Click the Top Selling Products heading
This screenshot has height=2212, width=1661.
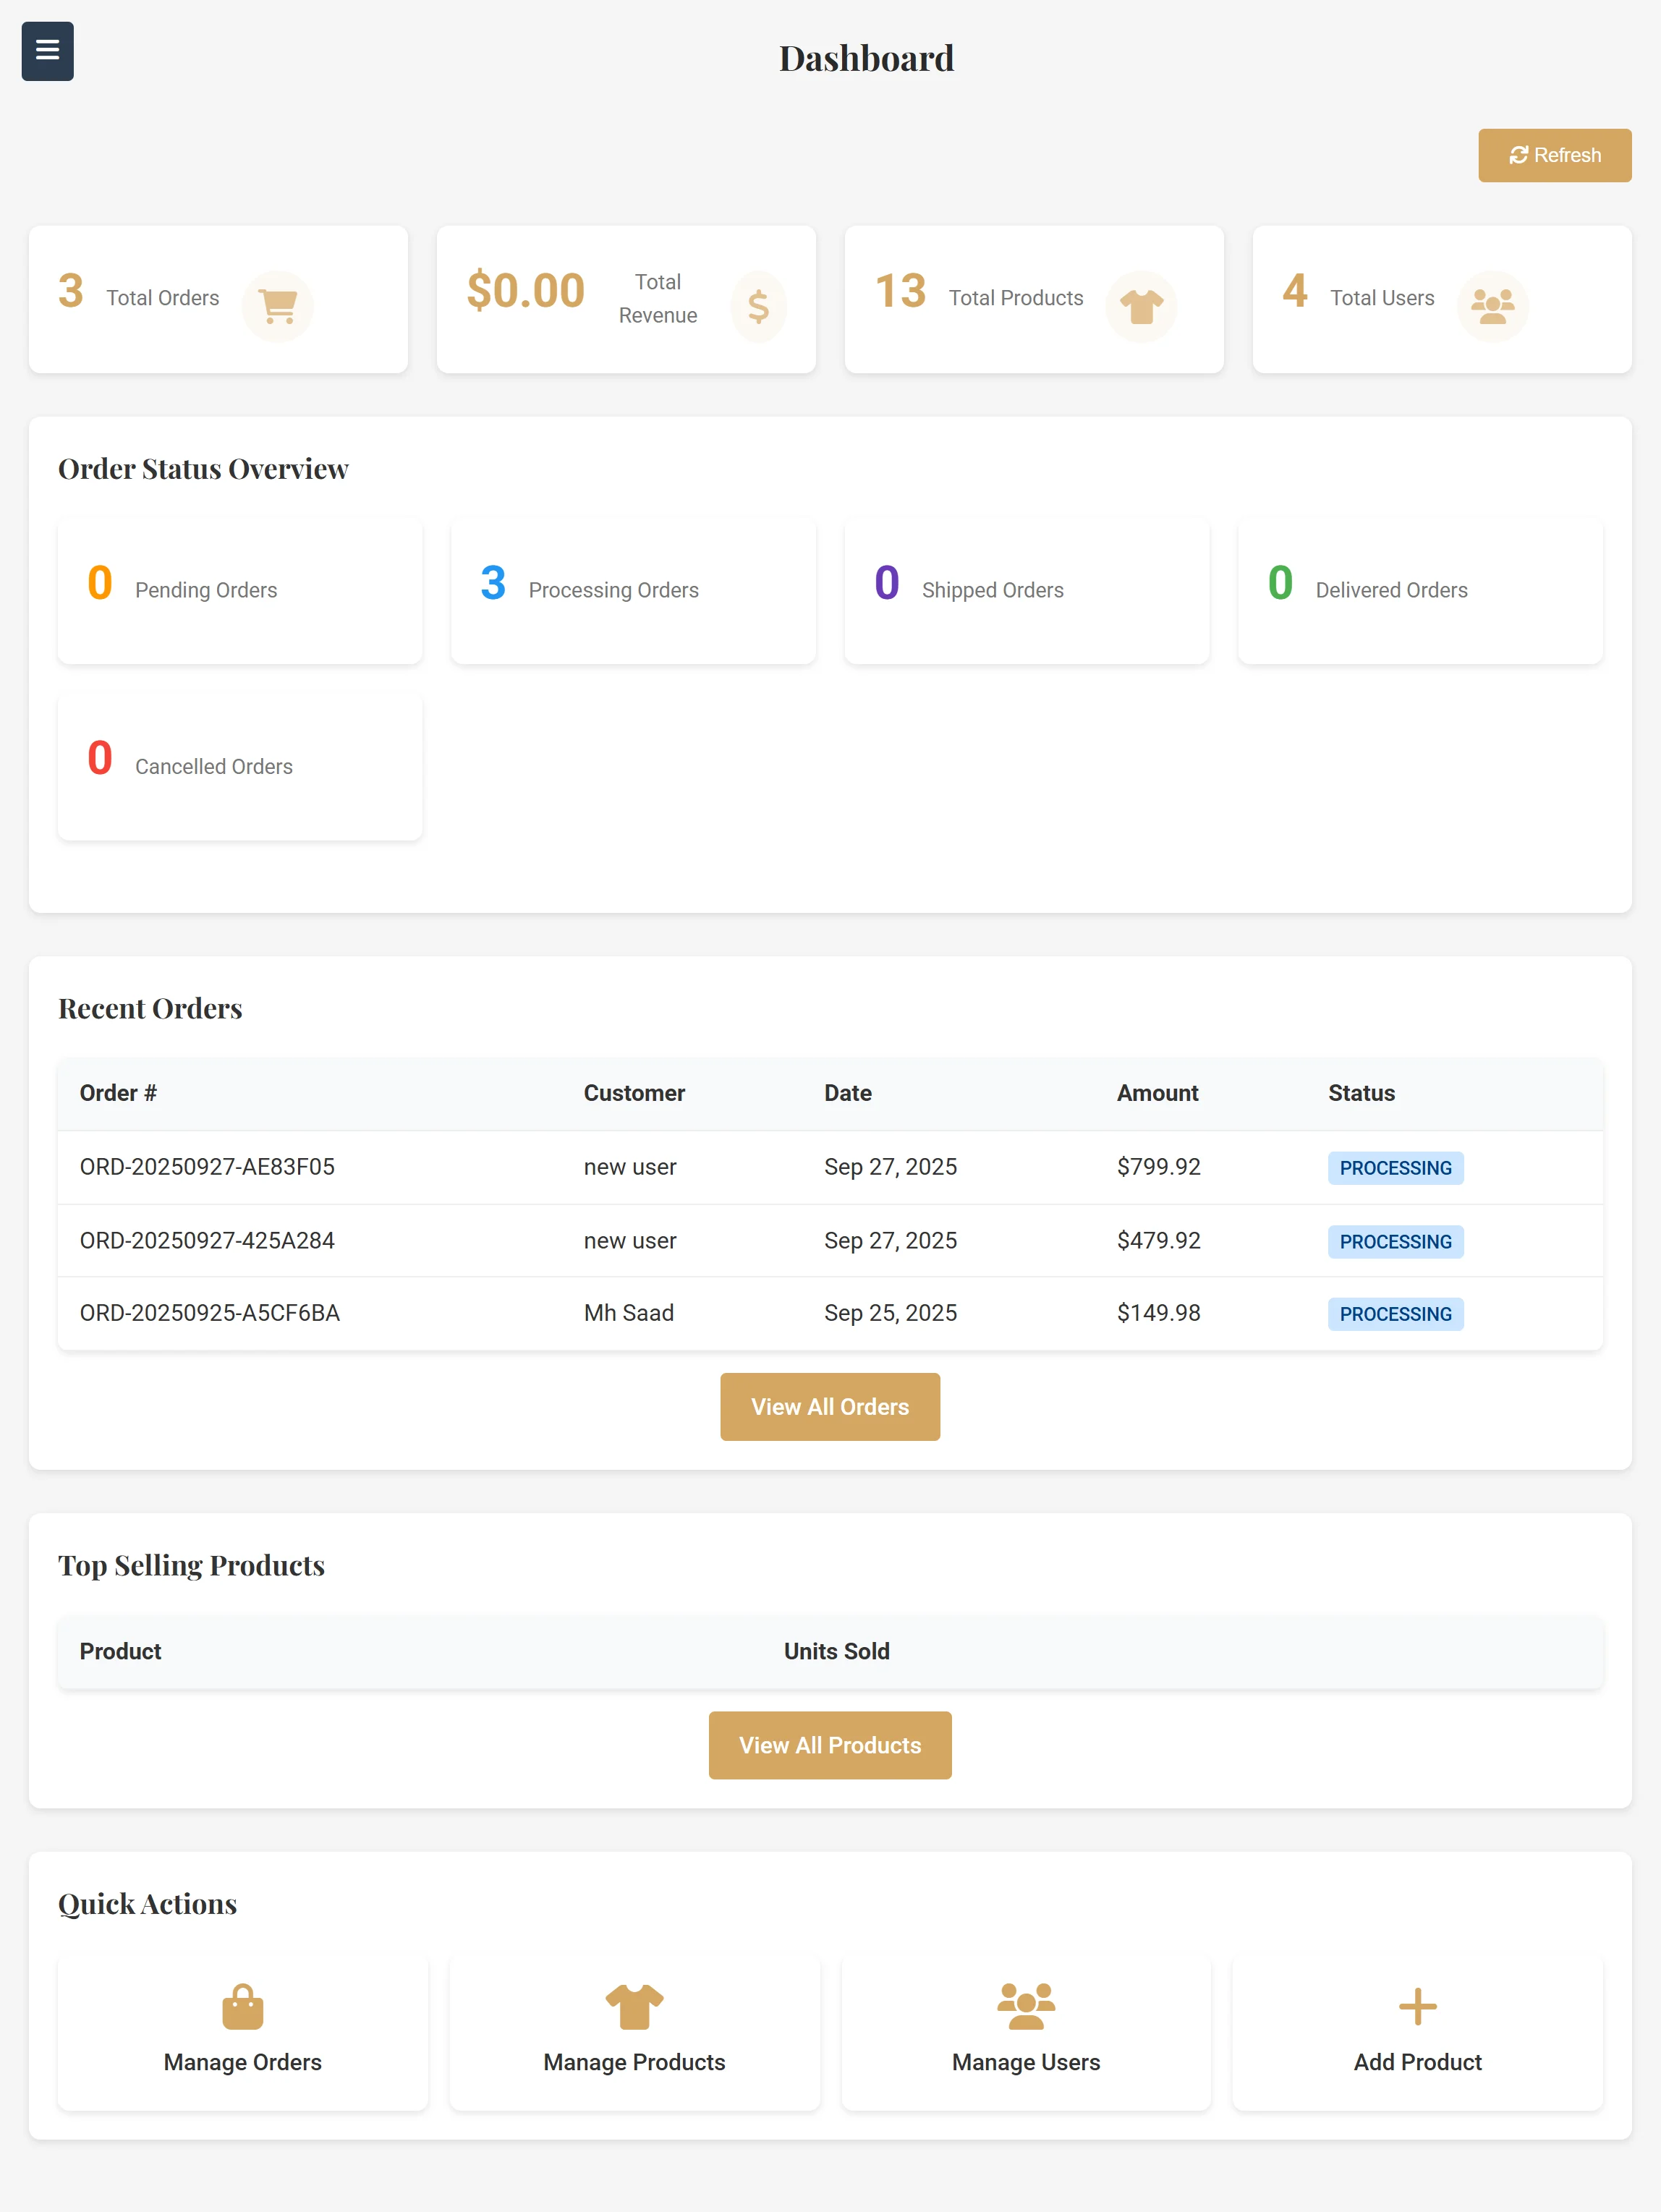pyautogui.click(x=191, y=1565)
